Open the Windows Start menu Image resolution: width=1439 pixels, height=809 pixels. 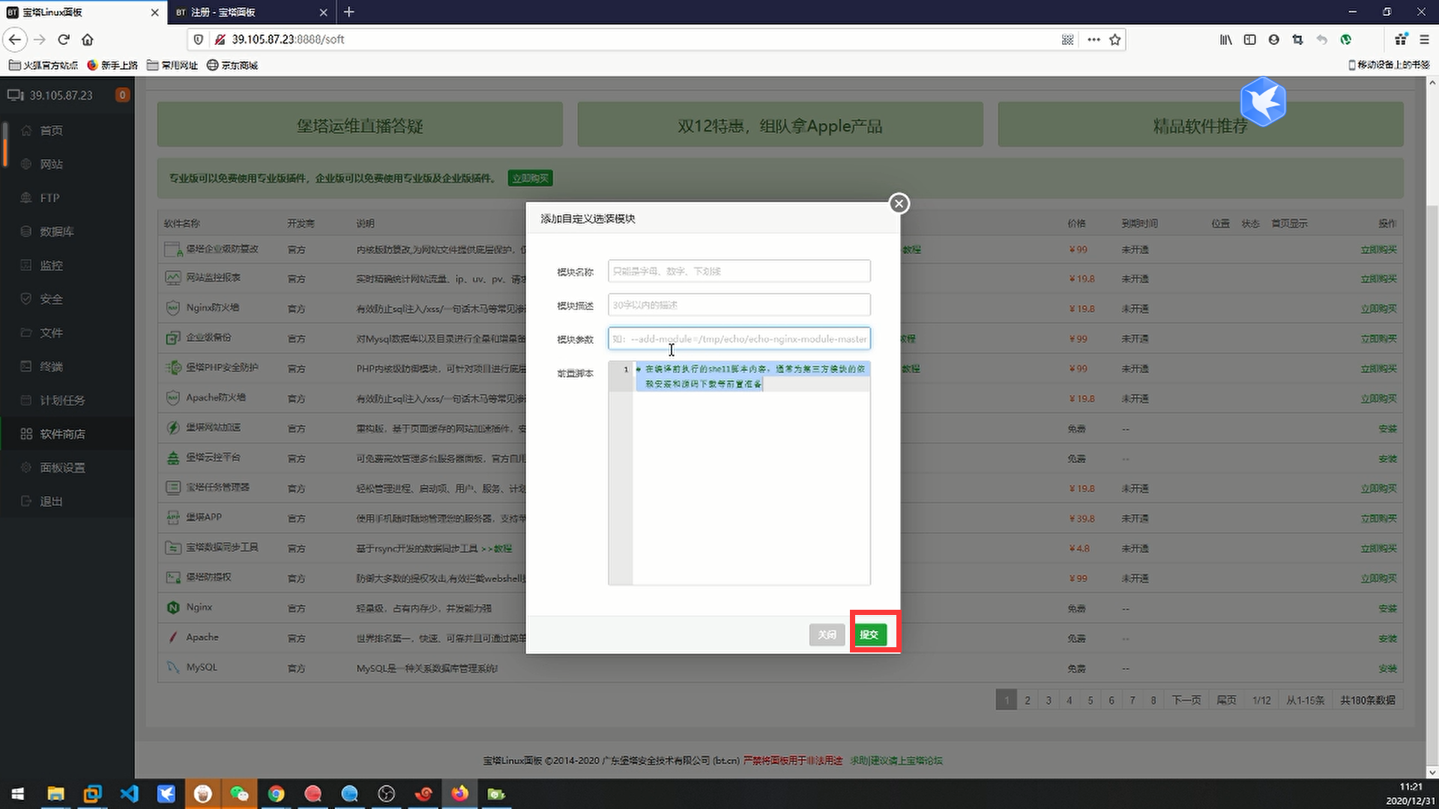tap(18, 794)
